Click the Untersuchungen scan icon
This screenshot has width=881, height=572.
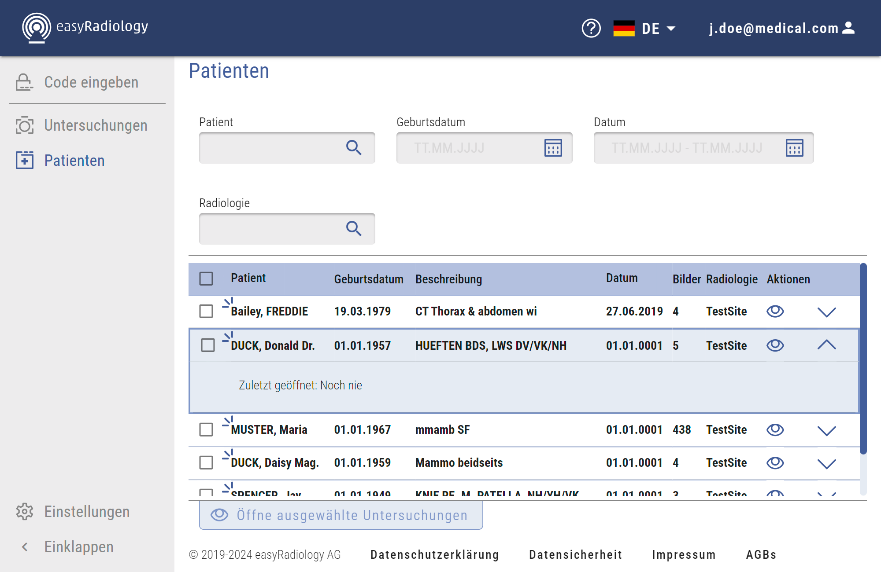coord(24,125)
